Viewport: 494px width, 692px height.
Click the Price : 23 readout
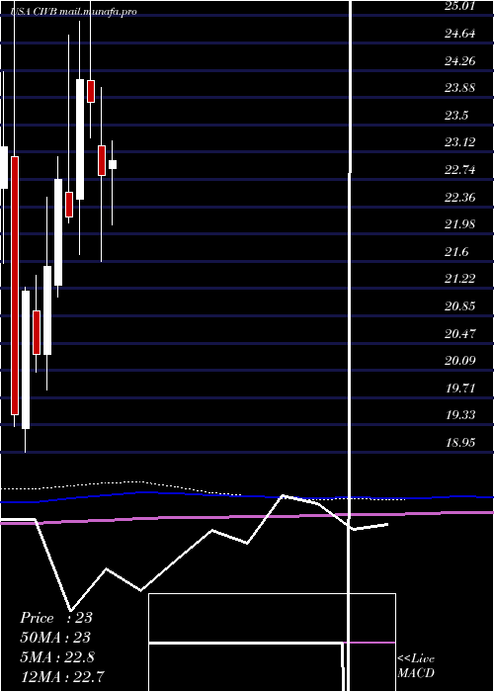(56, 618)
